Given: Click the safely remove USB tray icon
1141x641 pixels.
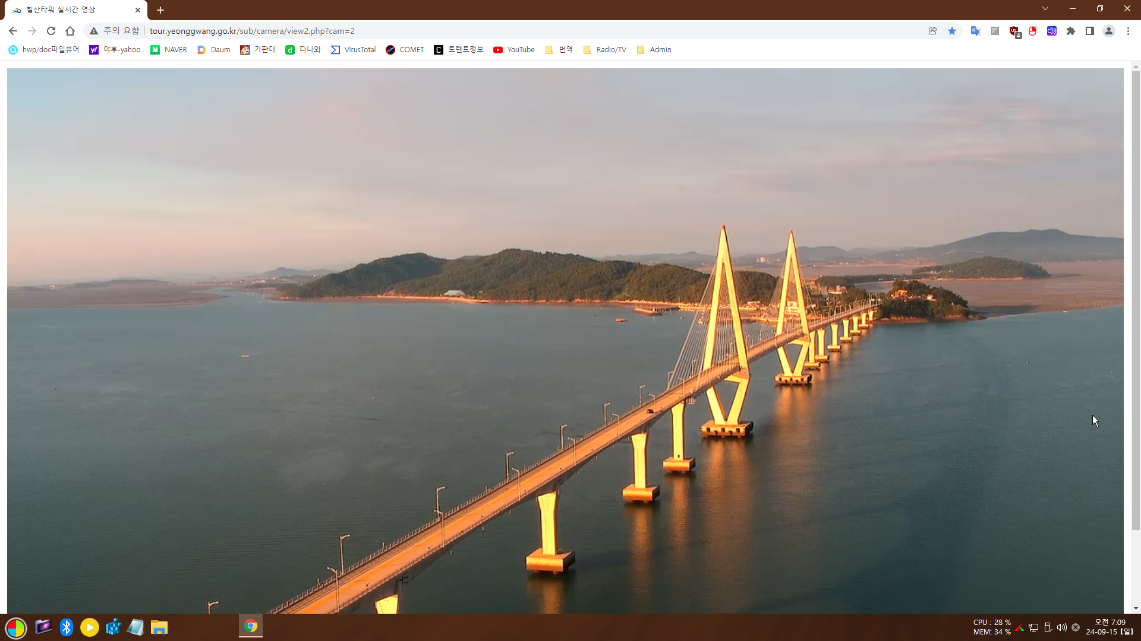Looking at the screenshot, I should [x=1048, y=628].
